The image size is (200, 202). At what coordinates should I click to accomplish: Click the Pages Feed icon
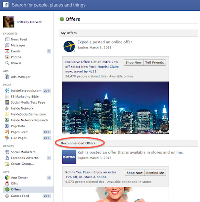click(x=7, y=132)
